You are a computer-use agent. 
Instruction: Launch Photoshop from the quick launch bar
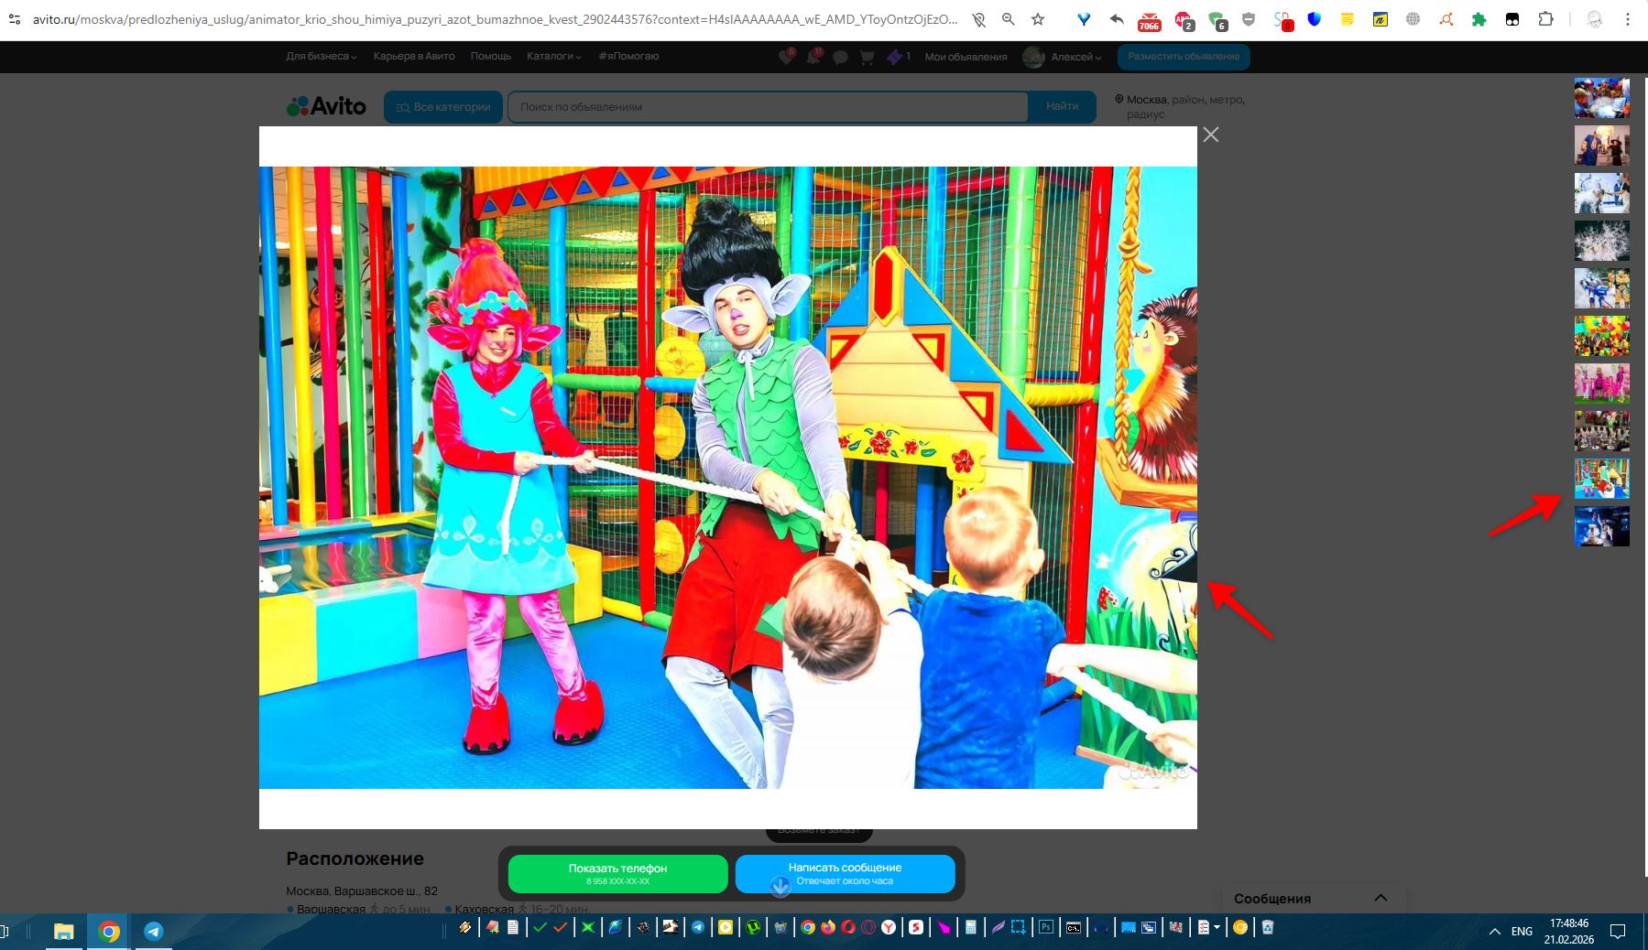pos(1045,927)
